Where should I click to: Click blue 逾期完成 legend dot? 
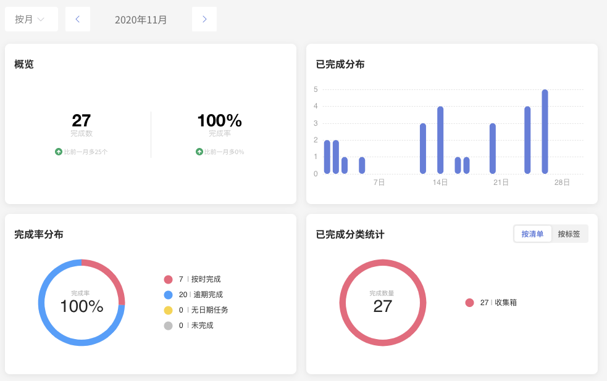168,295
